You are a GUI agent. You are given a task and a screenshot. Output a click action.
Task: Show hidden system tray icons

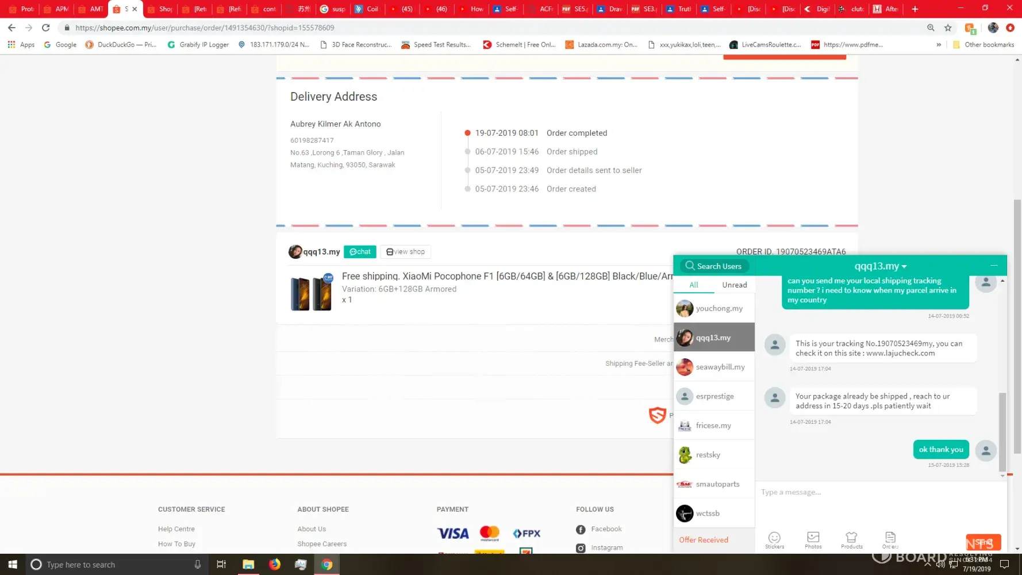point(927,565)
